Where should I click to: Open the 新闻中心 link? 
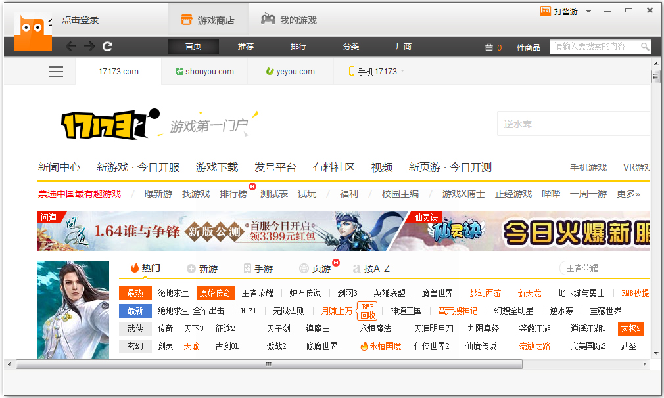(59, 167)
